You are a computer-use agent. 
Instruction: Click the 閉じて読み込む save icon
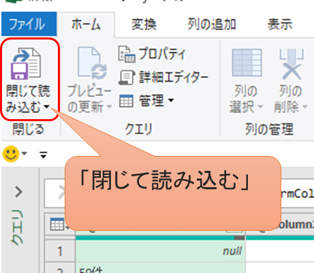pyautogui.click(x=27, y=63)
